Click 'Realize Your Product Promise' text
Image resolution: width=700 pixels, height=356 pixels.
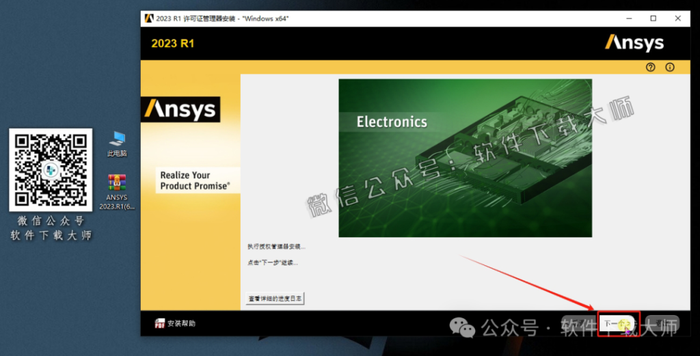[195, 180]
